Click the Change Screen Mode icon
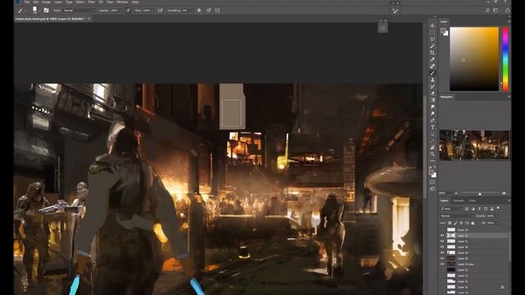Image resolution: width=525 pixels, height=295 pixels. click(x=432, y=189)
